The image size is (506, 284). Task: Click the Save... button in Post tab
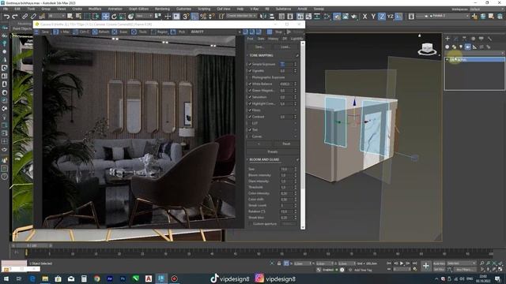click(259, 47)
